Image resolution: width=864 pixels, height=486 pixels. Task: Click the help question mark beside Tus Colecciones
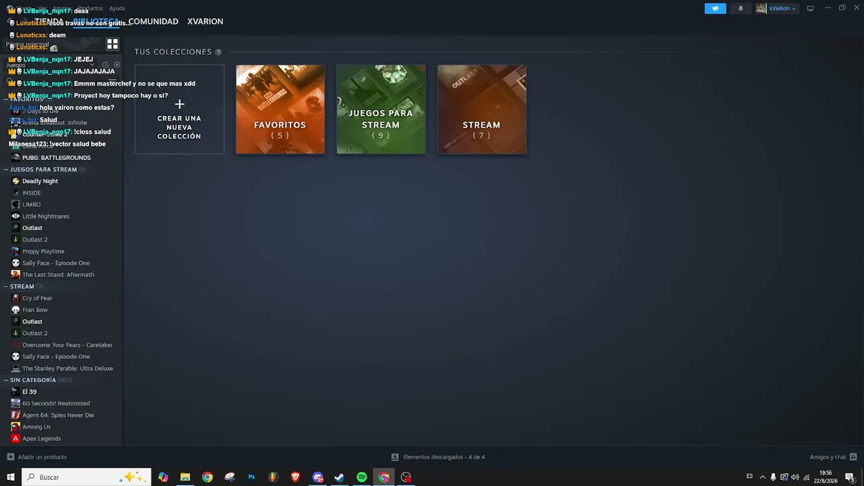pyautogui.click(x=218, y=52)
